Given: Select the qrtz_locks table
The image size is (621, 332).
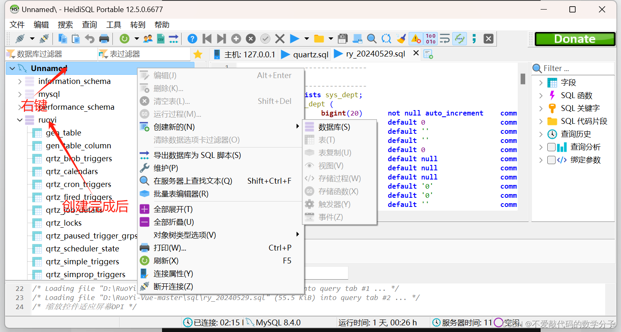Looking at the screenshot, I should pos(64,223).
